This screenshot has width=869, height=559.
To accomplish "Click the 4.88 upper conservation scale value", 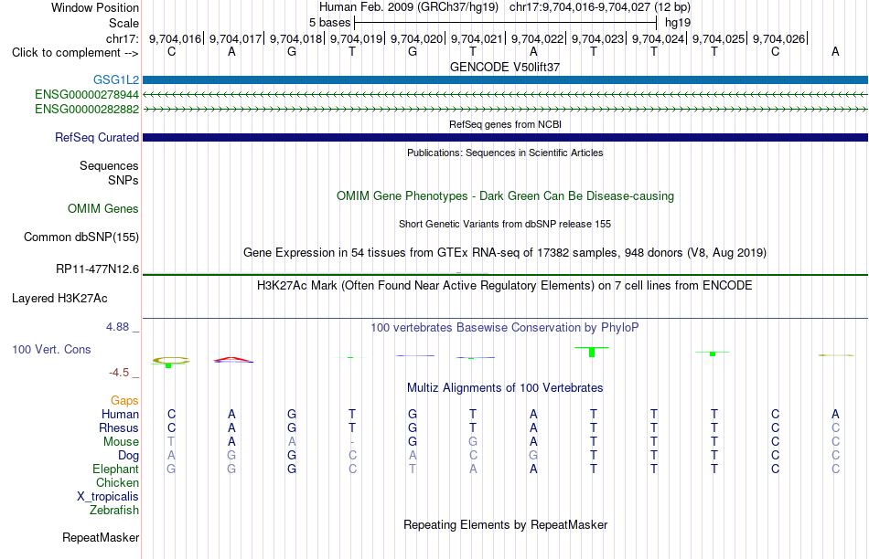I will point(117,327).
